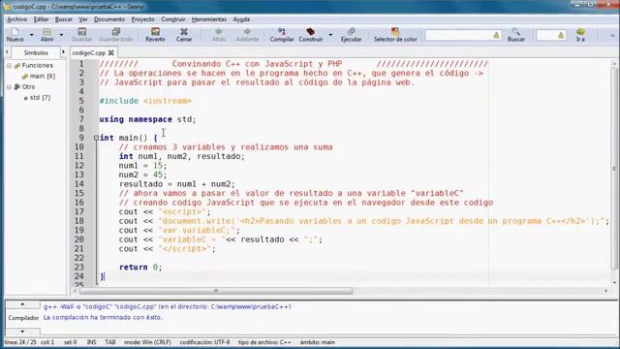Viewport: 620px width, 349px height.
Task: Open the Nuevo dropdown arrow
Action: tap(32, 35)
